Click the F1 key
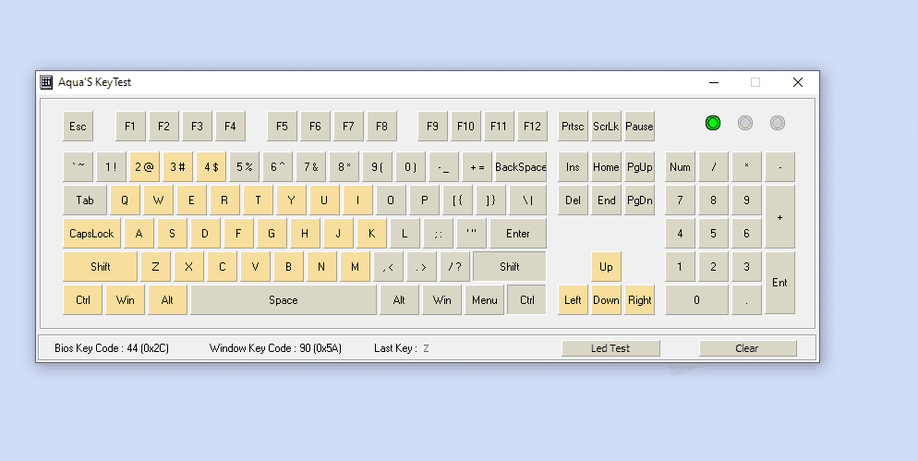The width and height of the screenshot is (918, 461). (130, 126)
